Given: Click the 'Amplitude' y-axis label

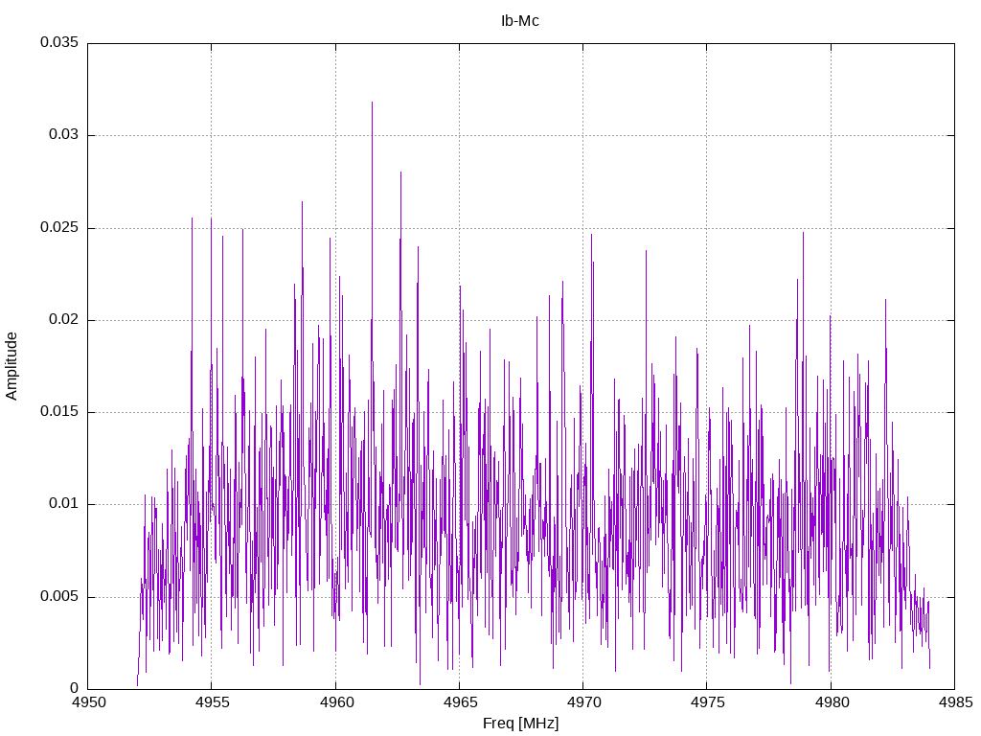Looking at the screenshot, I should (11, 366).
